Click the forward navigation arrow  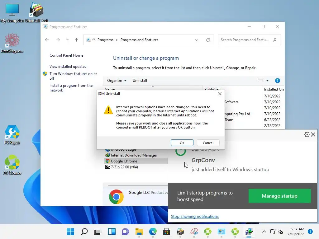(58, 40)
